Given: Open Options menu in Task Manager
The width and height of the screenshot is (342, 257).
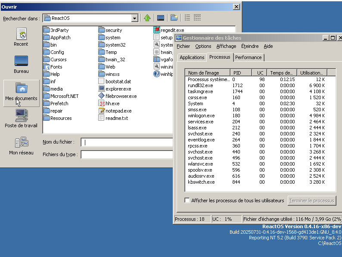Looking at the screenshot, I should pyautogui.click(x=203, y=46).
